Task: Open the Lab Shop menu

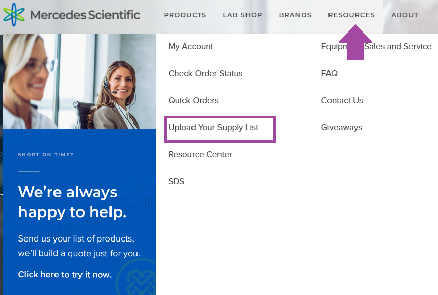Action: (242, 15)
